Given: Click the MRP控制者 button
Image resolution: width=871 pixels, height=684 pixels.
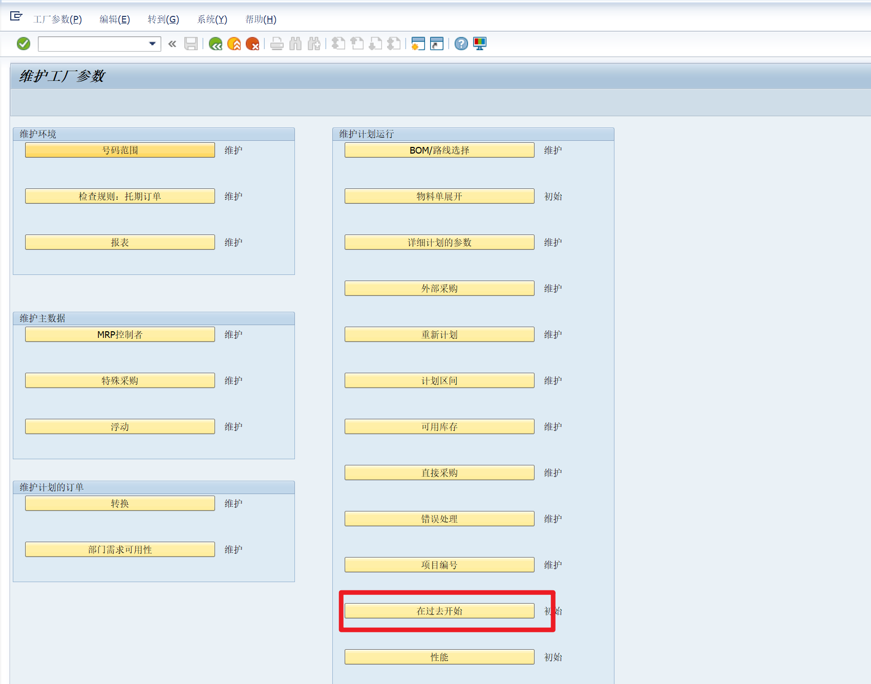Looking at the screenshot, I should click(120, 334).
